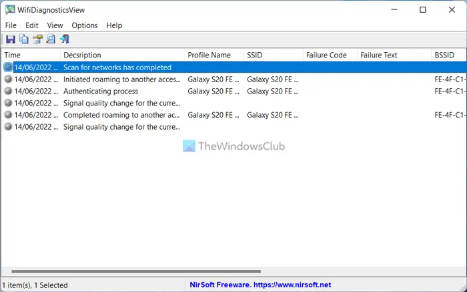Click the Profile Name cell of Initiated roaming row
The height and width of the screenshot is (292, 467).
(213, 80)
